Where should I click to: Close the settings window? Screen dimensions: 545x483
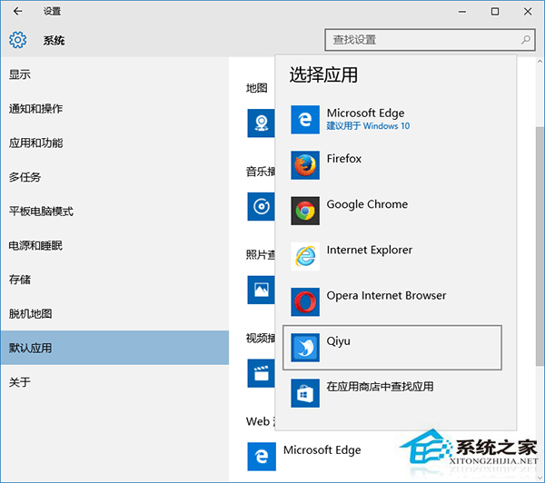tap(528, 12)
